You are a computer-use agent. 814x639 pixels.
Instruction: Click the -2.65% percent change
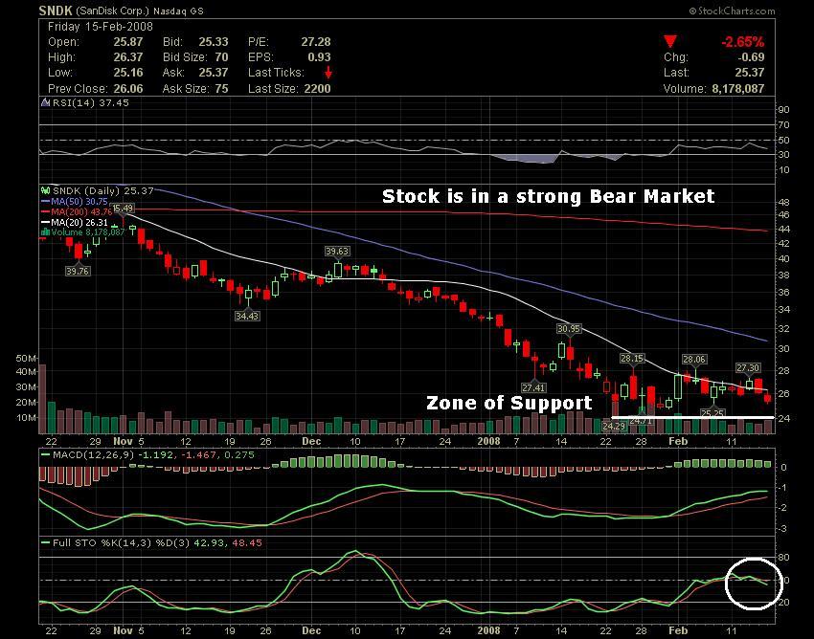742,42
